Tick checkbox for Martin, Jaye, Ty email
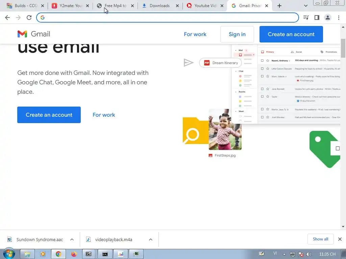This screenshot has height=259, width=346. pos(262,109)
